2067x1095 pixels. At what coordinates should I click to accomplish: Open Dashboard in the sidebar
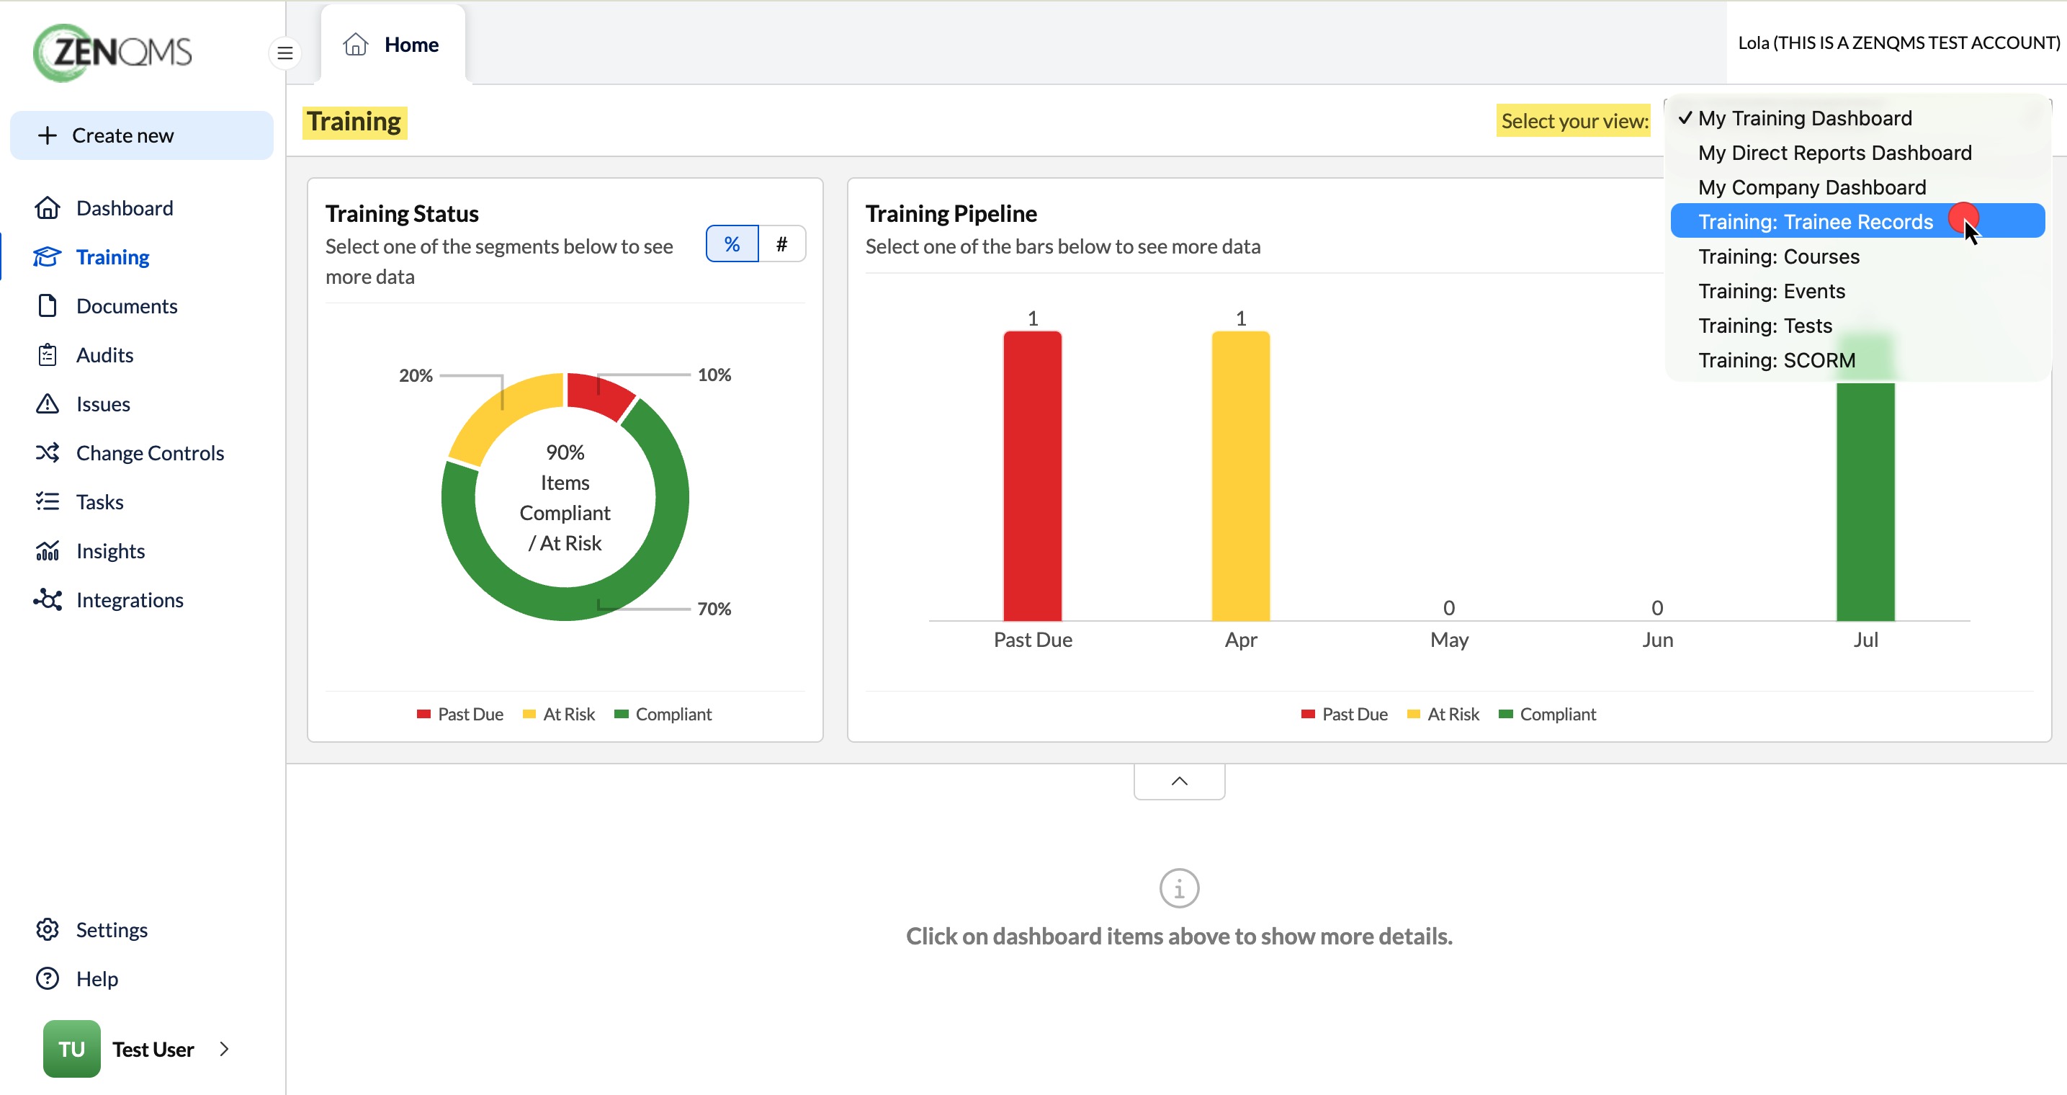(125, 208)
